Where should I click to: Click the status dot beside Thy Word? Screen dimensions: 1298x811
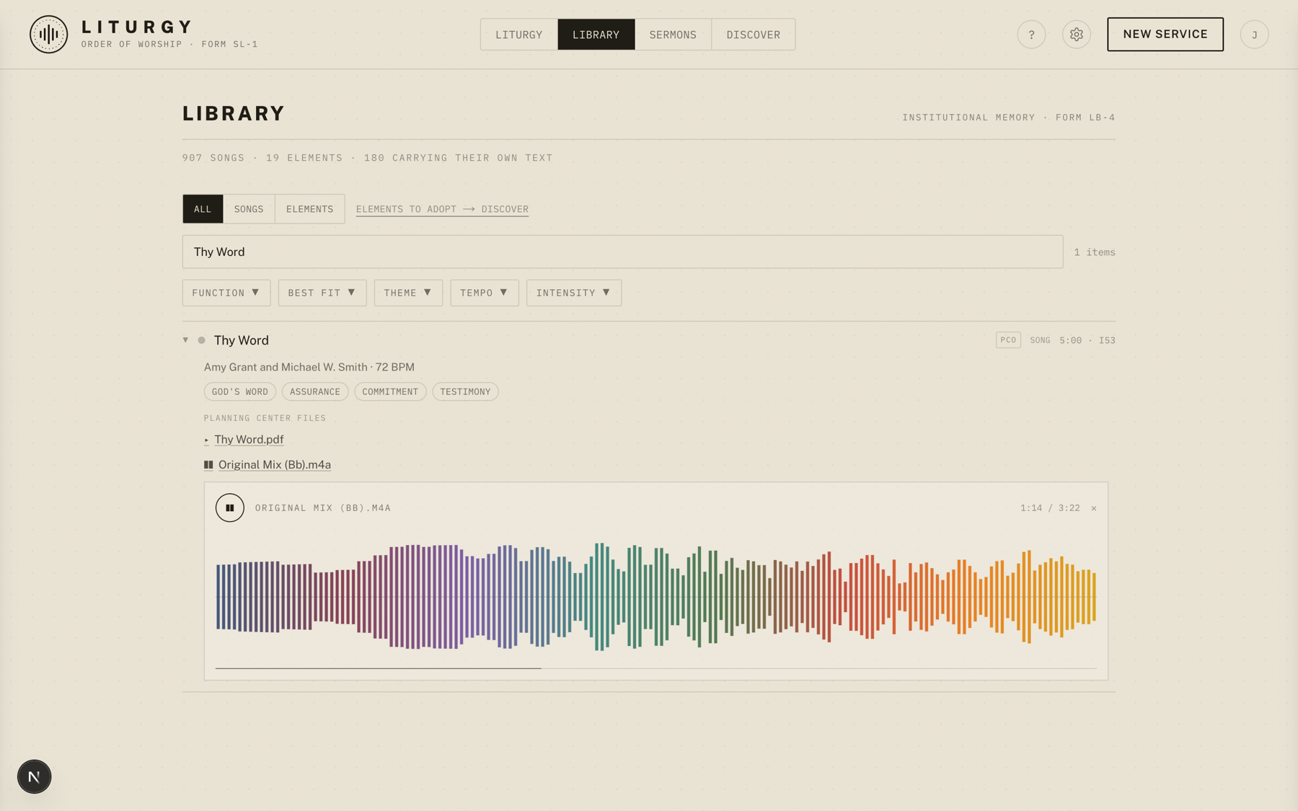[202, 340]
